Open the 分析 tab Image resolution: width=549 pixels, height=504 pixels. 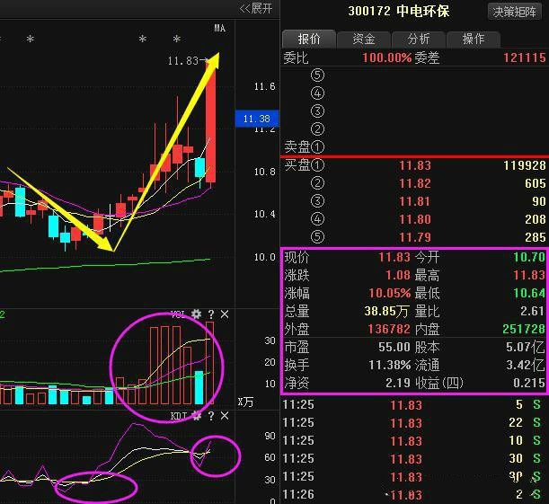(x=419, y=39)
